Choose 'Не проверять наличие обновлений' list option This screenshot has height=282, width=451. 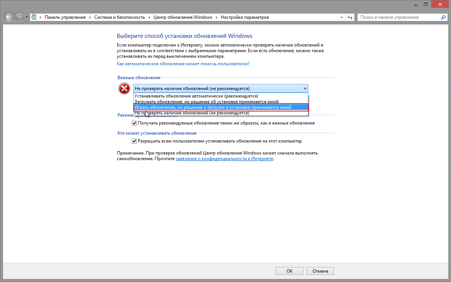pos(221,112)
